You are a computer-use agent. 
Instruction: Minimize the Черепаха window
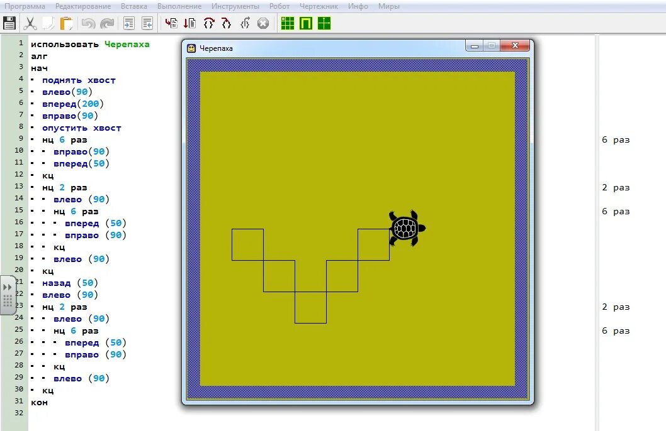(x=475, y=45)
